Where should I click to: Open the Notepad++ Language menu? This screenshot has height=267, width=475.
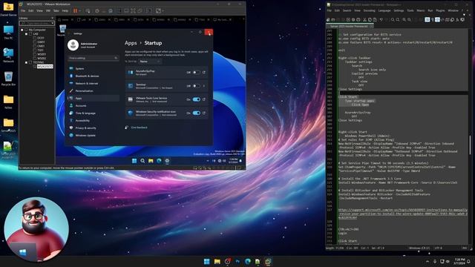click(x=384, y=10)
